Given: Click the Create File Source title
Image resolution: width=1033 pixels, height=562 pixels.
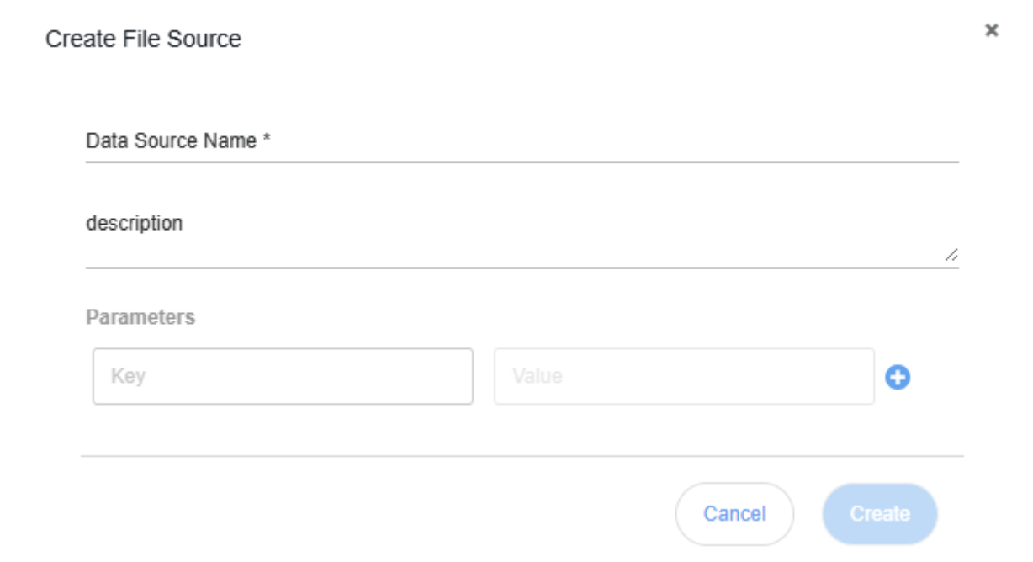Looking at the screenshot, I should [143, 39].
